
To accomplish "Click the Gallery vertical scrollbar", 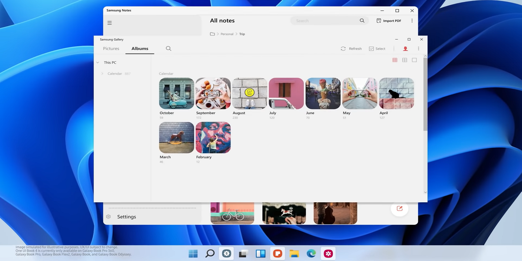I will [425, 94].
